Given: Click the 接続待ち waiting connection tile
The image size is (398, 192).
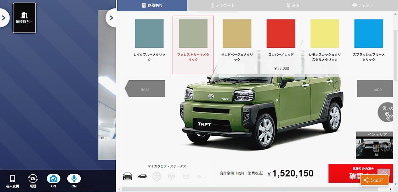Looking at the screenshot, I should [x=24, y=18].
